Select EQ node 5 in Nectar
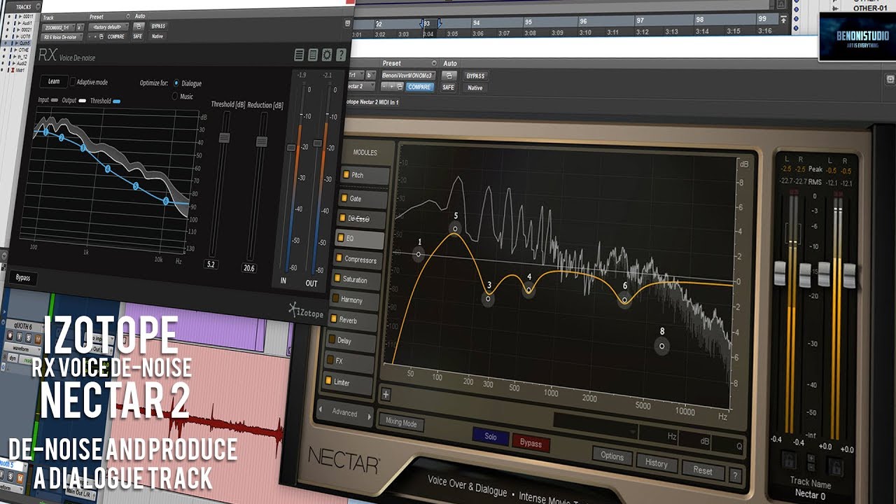 [455, 228]
